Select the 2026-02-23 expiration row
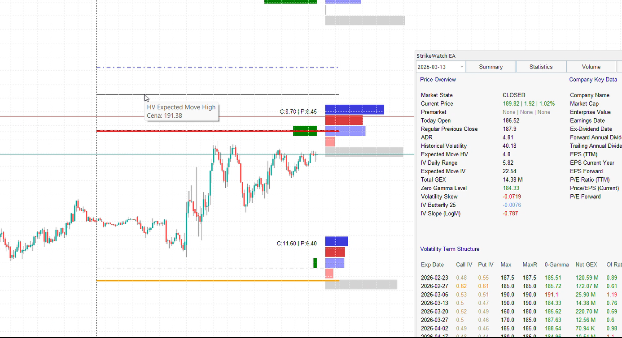Screen dimensions: 622x338 (434, 278)
